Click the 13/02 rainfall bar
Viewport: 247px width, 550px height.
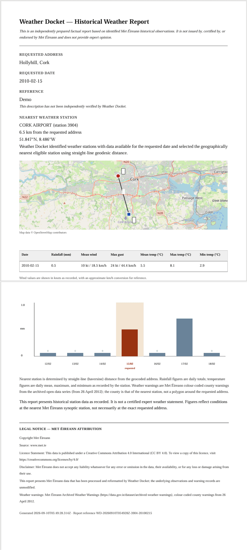point(75,354)
